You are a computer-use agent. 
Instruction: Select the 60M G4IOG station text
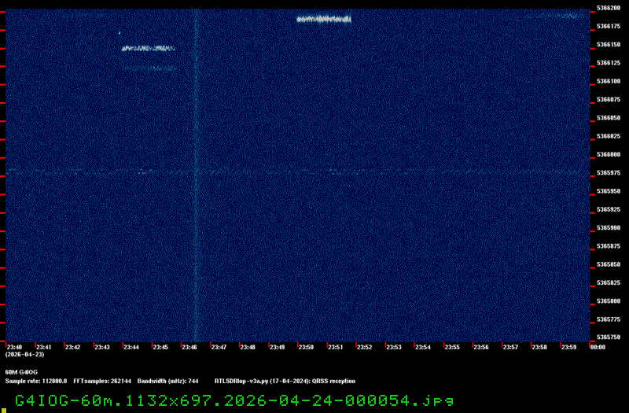point(21,372)
